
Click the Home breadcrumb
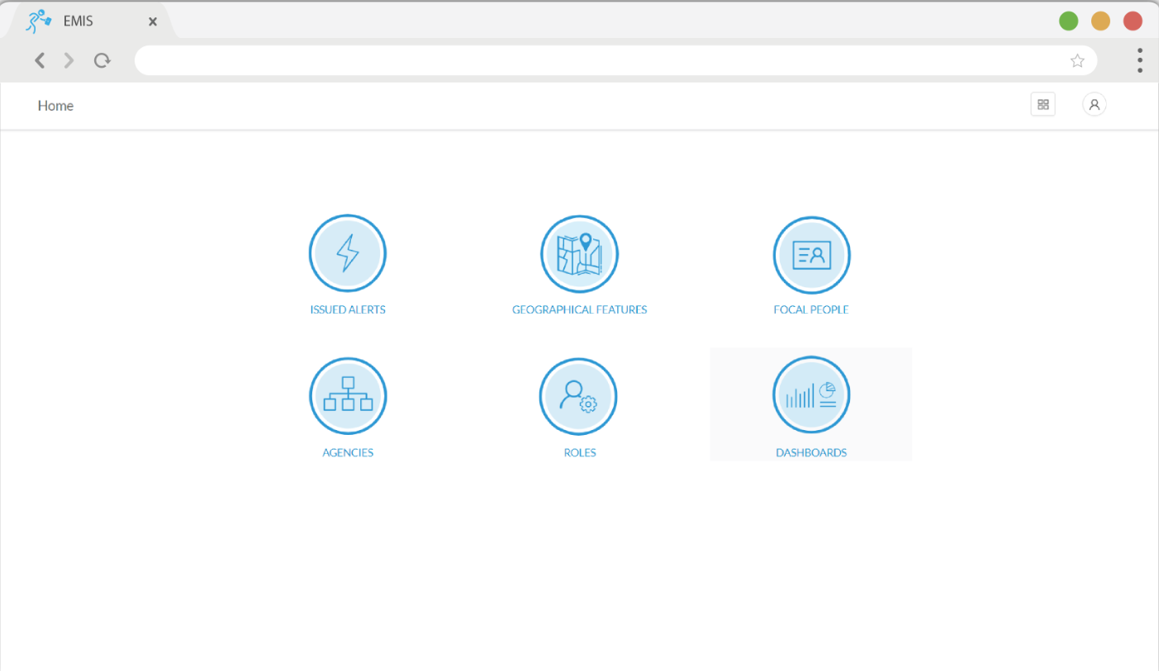click(55, 106)
